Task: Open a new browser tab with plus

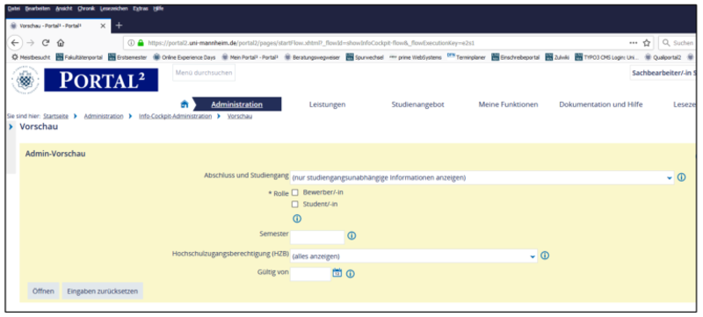Action: [x=119, y=25]
